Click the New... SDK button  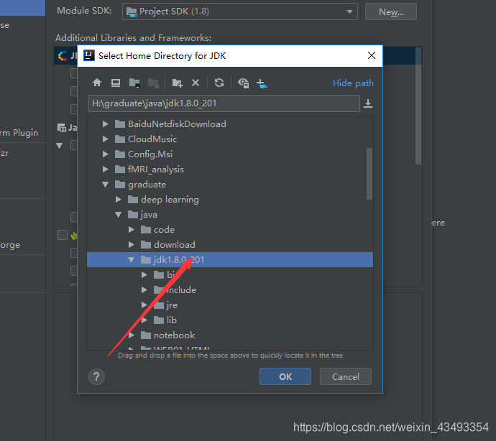coord(391,11)
